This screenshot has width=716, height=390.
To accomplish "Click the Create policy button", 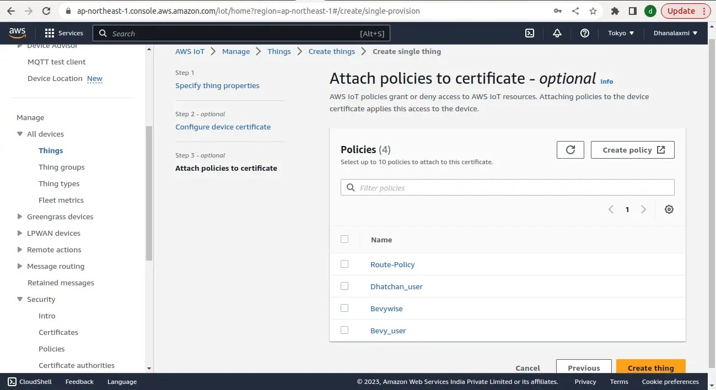I will coord(633,150).
